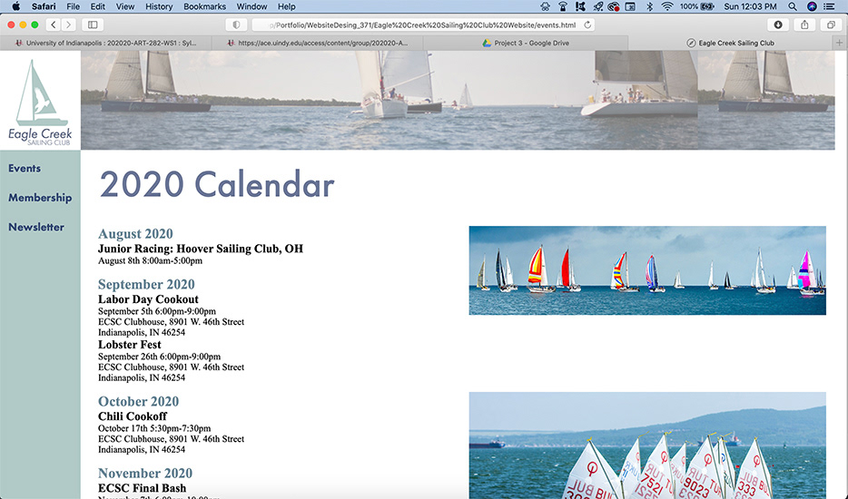Open the exclamation puzzle icon in menu bar
The image size is (848, 499).
[580, 6]
